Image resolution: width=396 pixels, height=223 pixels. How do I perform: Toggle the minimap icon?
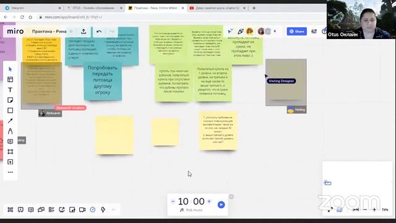coord(340,209)
